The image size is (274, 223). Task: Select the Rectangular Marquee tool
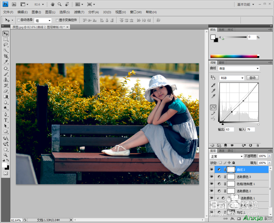pyautogui.click(x=5, y=39)
